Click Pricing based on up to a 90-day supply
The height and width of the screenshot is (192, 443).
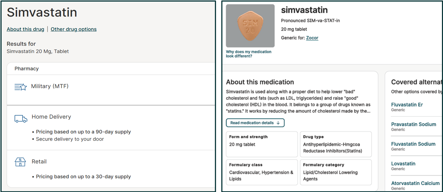click(x=83, y=132)
